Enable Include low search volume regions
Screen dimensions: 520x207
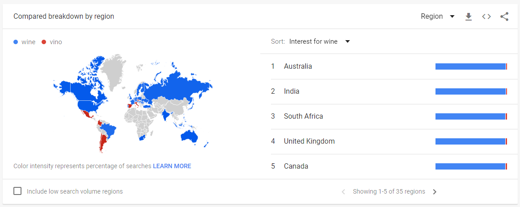click(17, 191)
